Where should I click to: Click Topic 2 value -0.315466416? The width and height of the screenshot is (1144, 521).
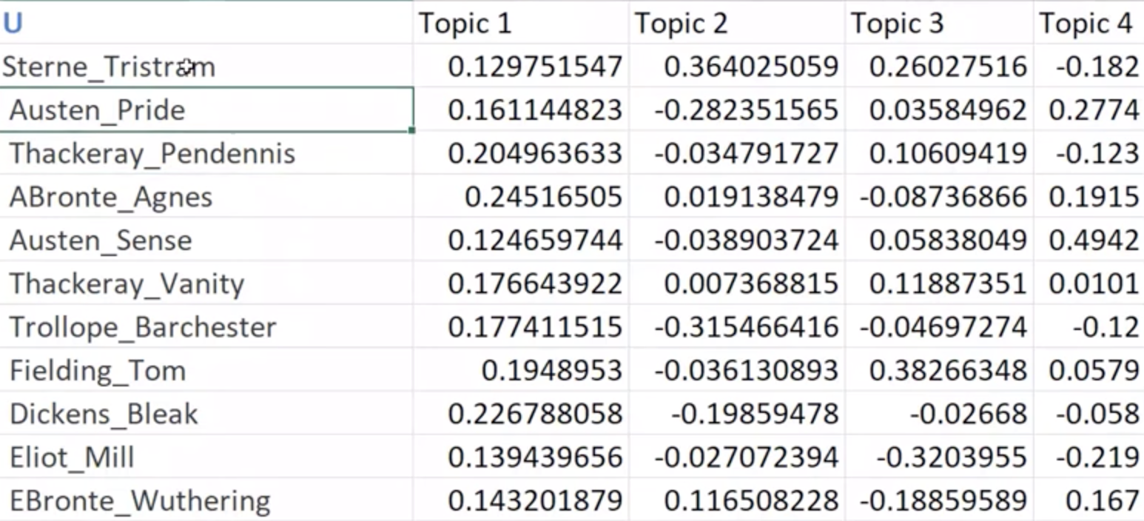point(746,327)
